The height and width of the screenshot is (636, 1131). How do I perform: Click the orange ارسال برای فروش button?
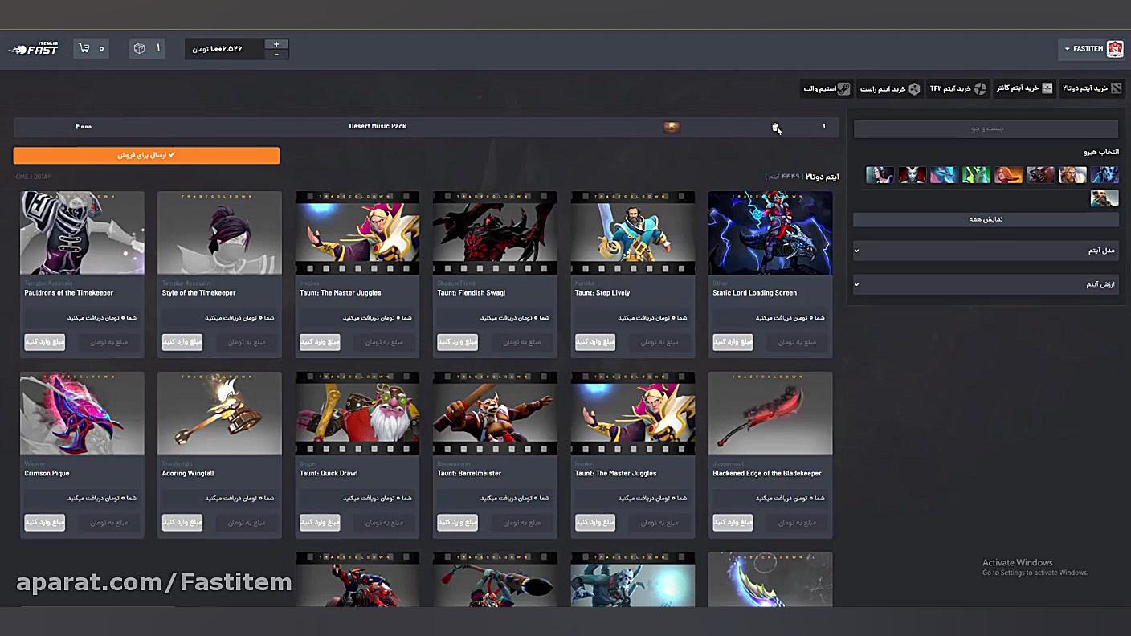(x=145, y=155)
